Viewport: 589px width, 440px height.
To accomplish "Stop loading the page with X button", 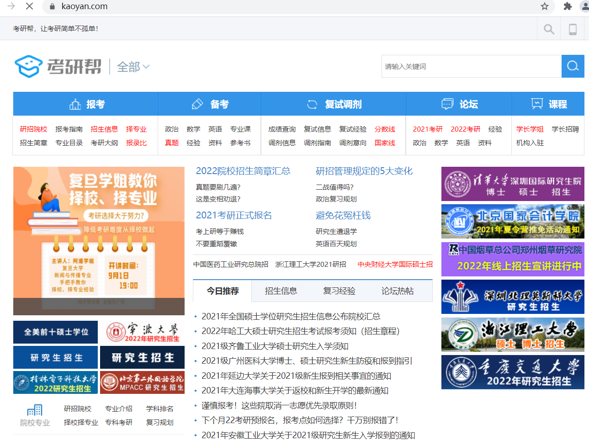I will coord(29,6).
